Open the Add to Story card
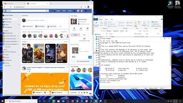Image resolution: width=183 pixels, height=103 pixels. pyautogui.click(x=27, y=53)
